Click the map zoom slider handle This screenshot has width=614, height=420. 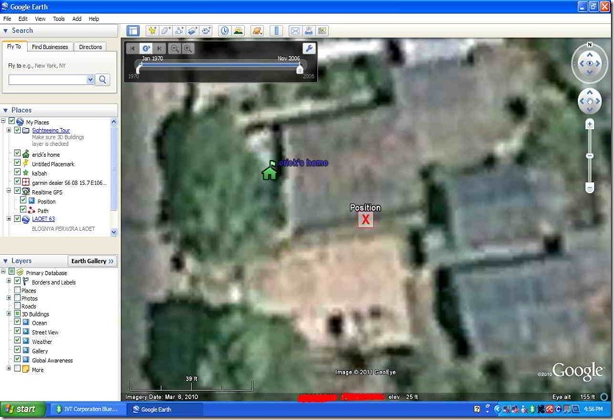coord(590,155)
